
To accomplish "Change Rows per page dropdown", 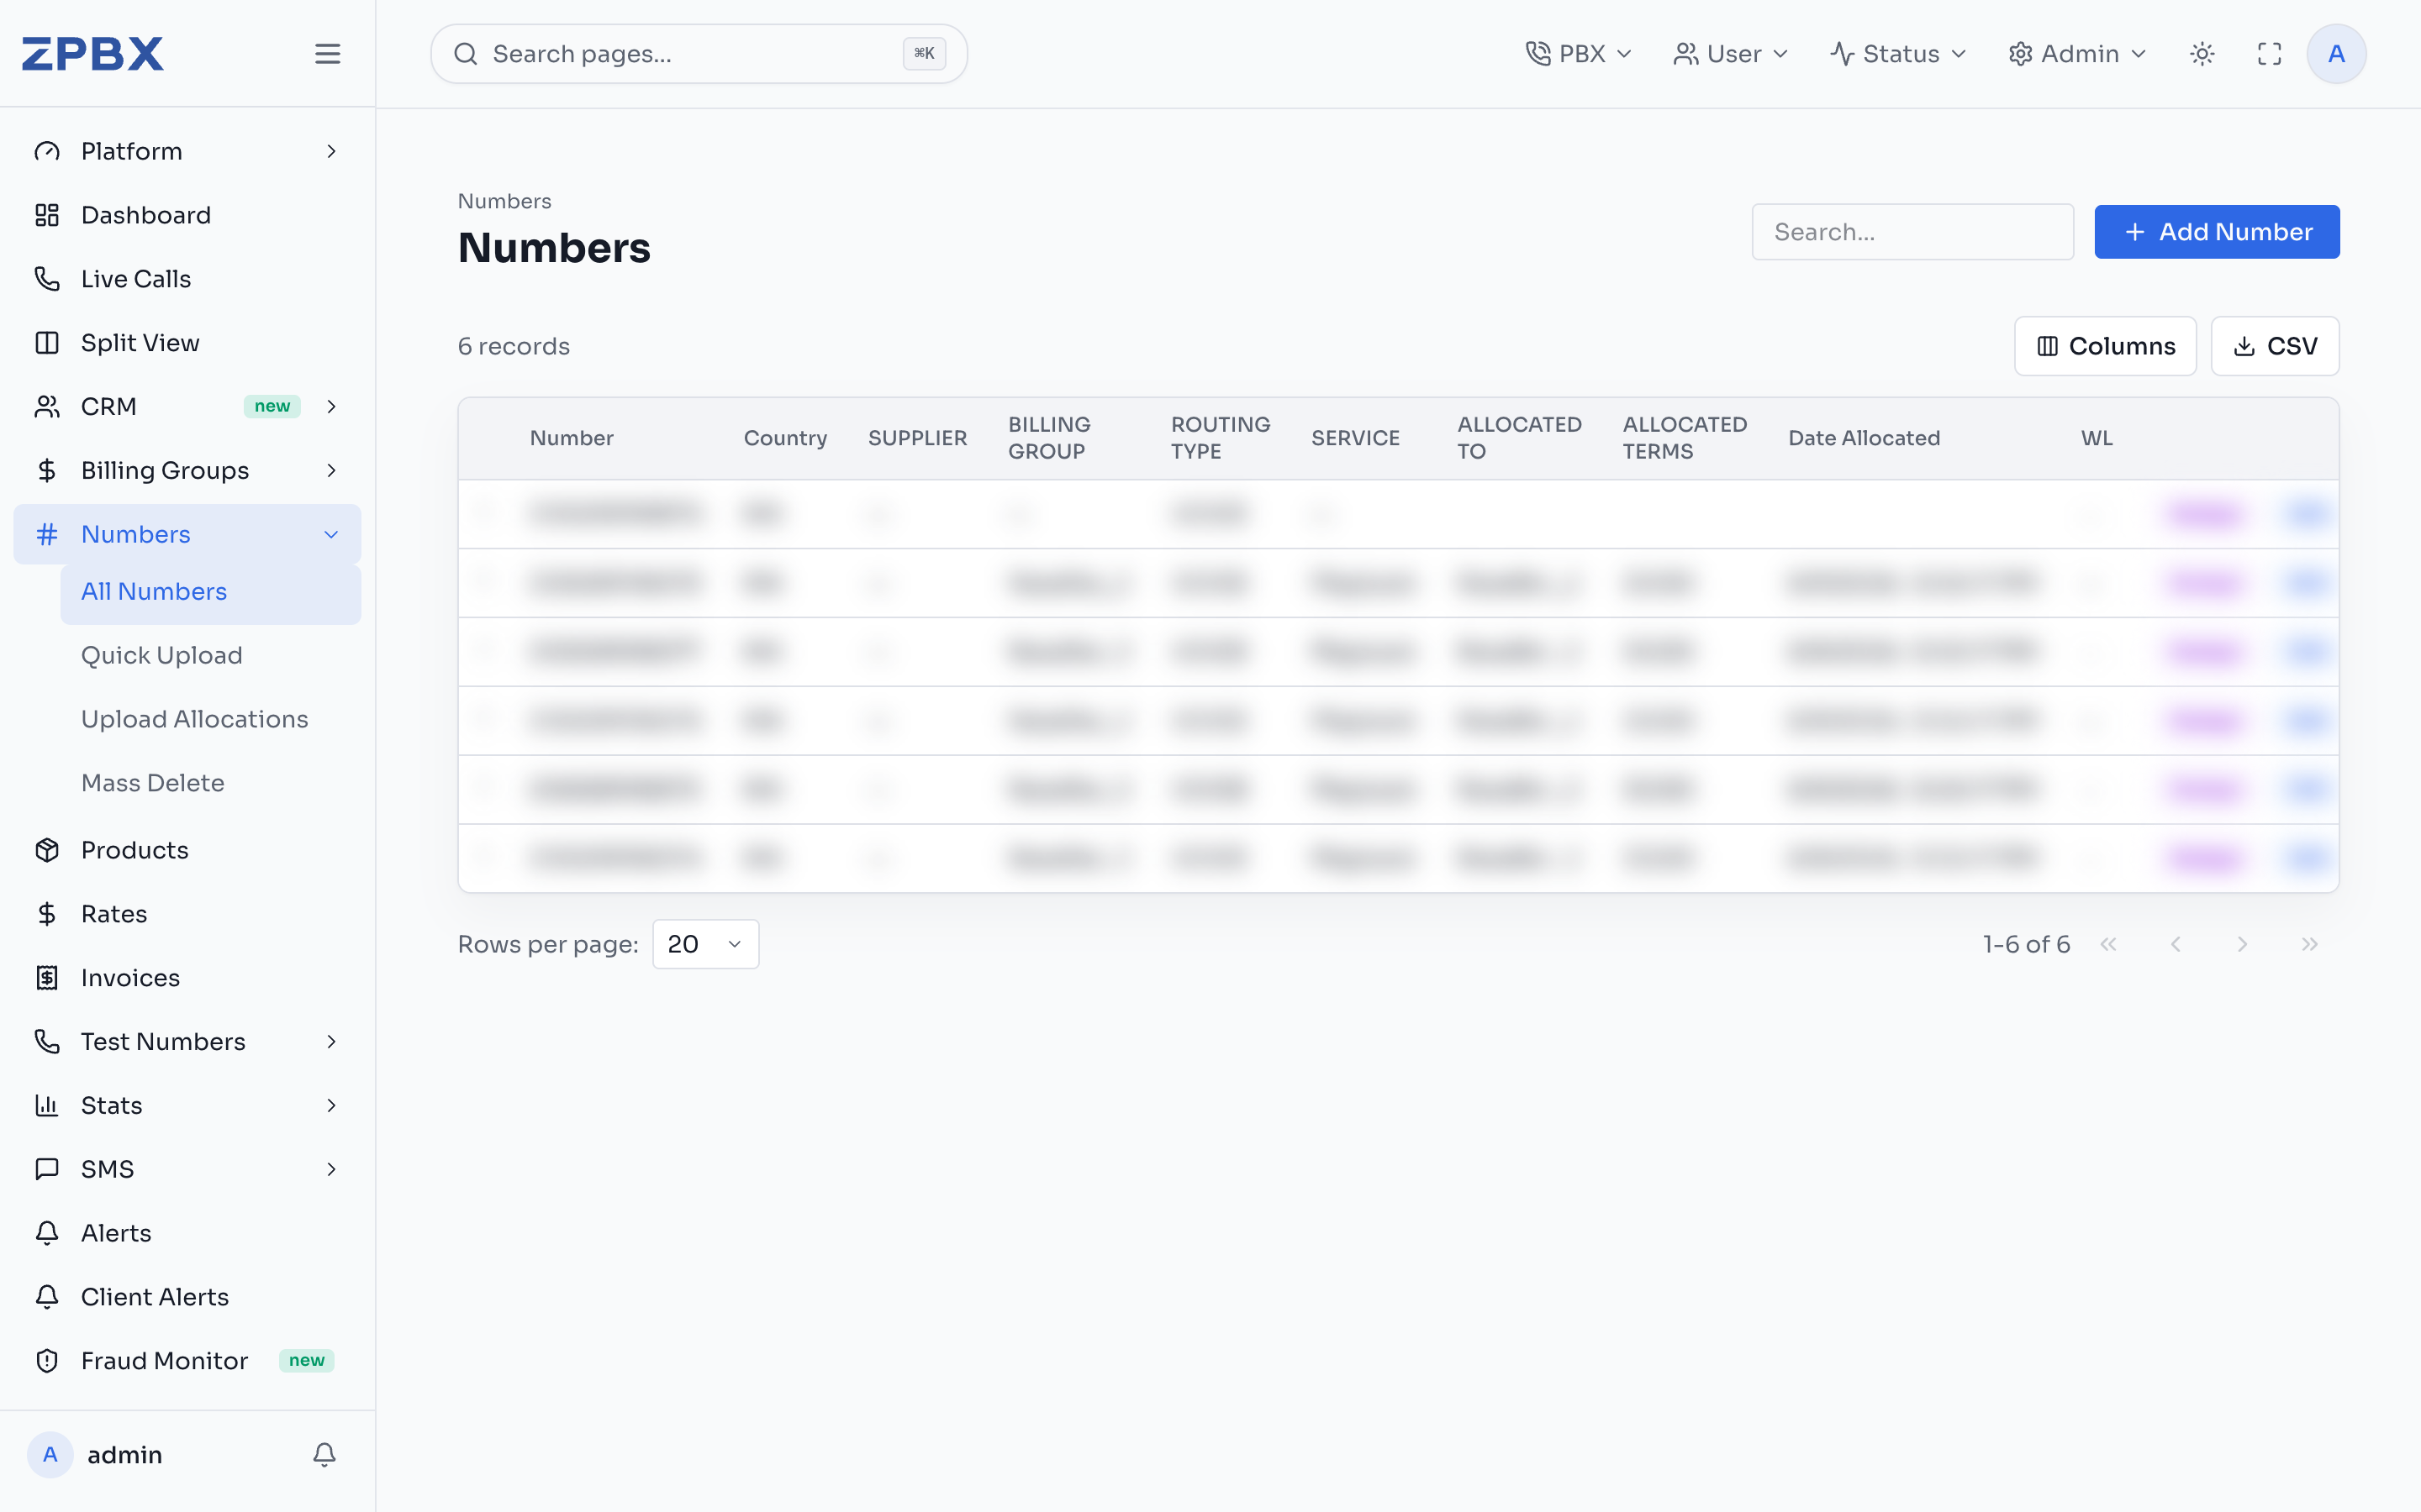I will [705, 944].
